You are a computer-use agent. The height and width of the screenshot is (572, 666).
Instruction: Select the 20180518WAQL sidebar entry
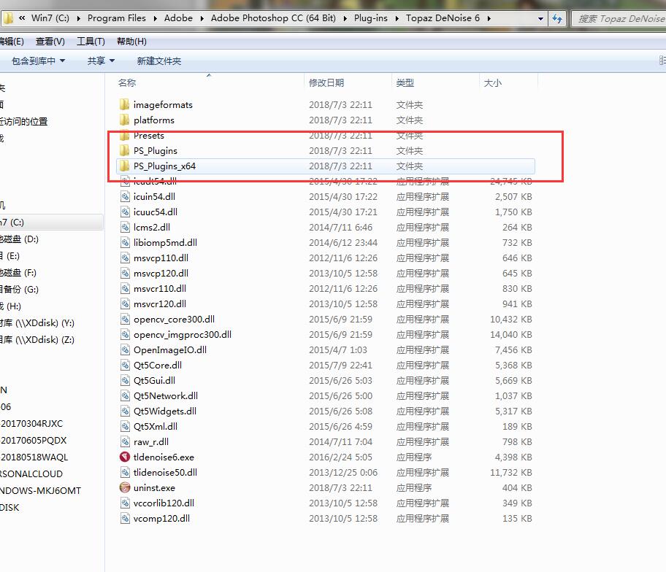click(34, 457)
